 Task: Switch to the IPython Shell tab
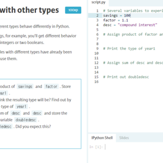click(102, 138)
